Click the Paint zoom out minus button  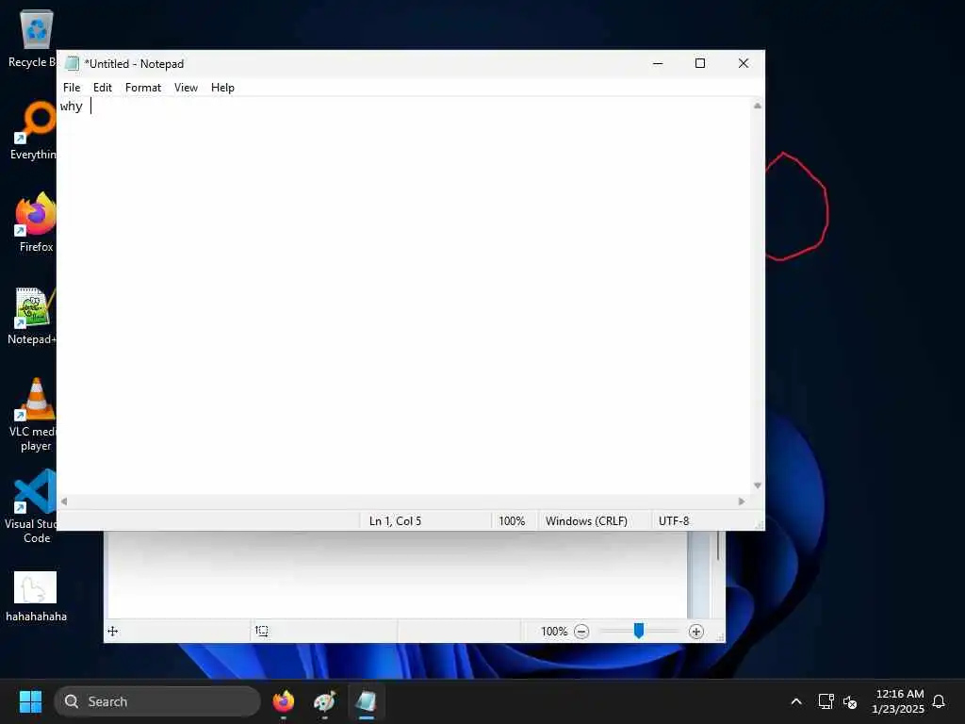click(581, 632)
